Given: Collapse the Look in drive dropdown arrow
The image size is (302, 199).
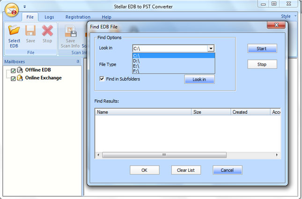Looking at the screenshot, I should [x=211, y=48].
